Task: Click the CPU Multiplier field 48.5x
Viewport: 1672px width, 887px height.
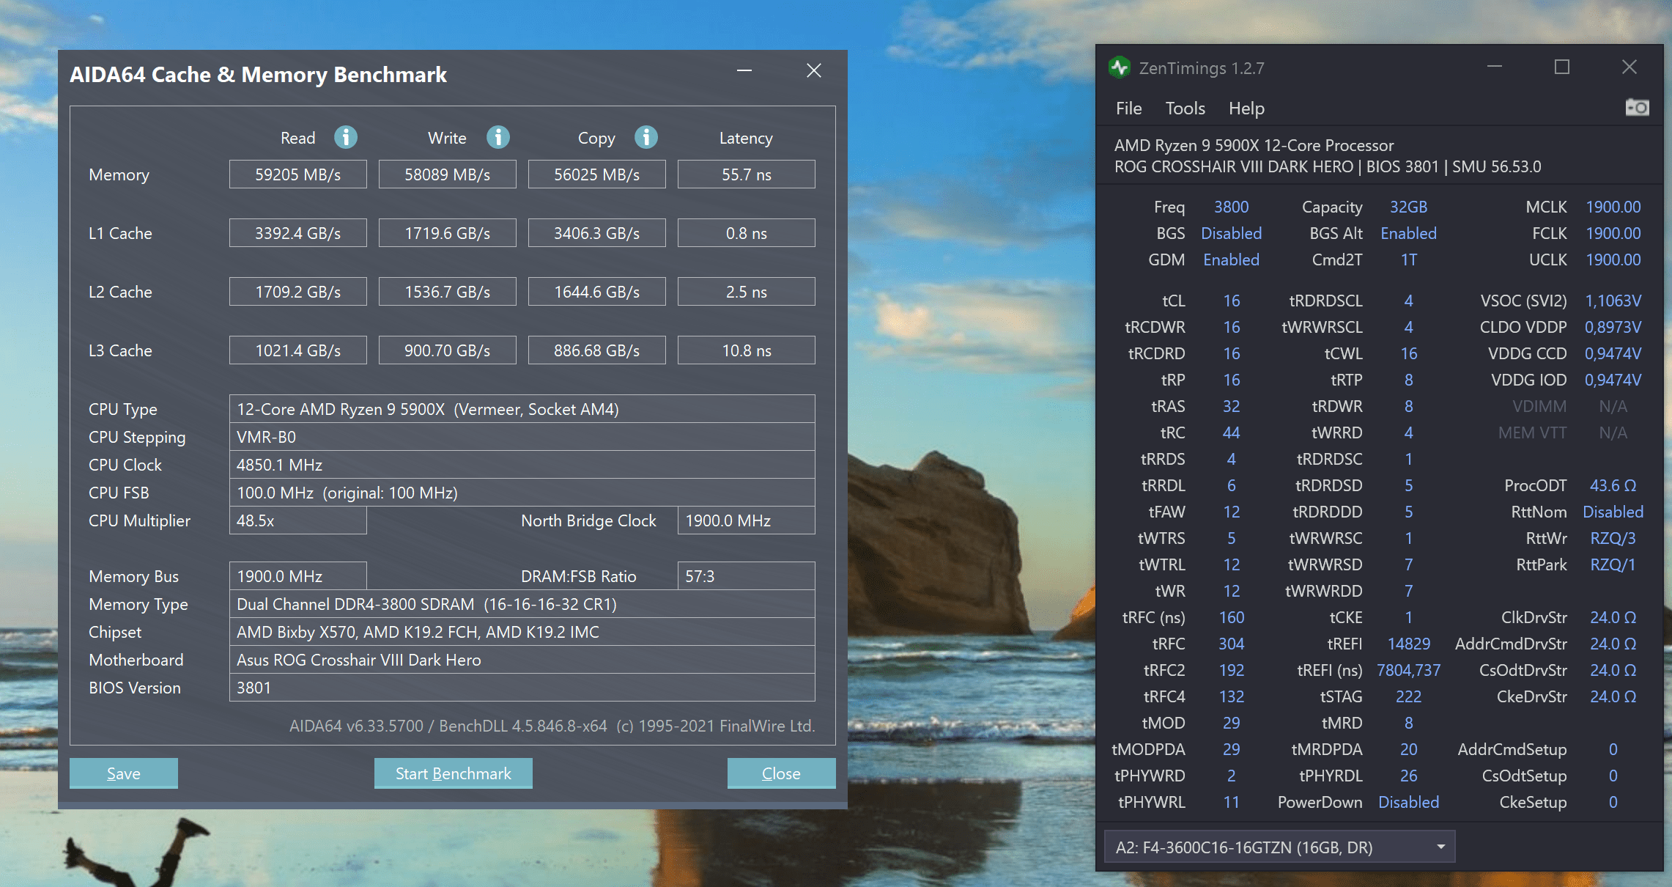Action: pos(298,520)
